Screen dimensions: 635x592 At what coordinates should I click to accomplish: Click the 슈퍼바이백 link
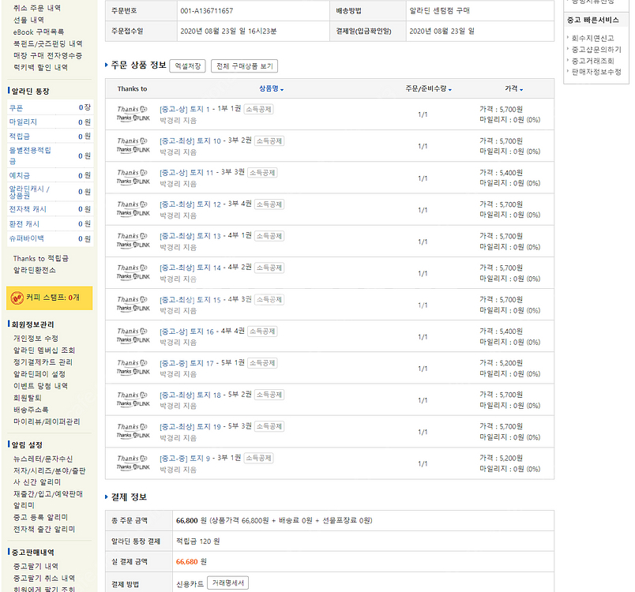click(x=26, y=238)
